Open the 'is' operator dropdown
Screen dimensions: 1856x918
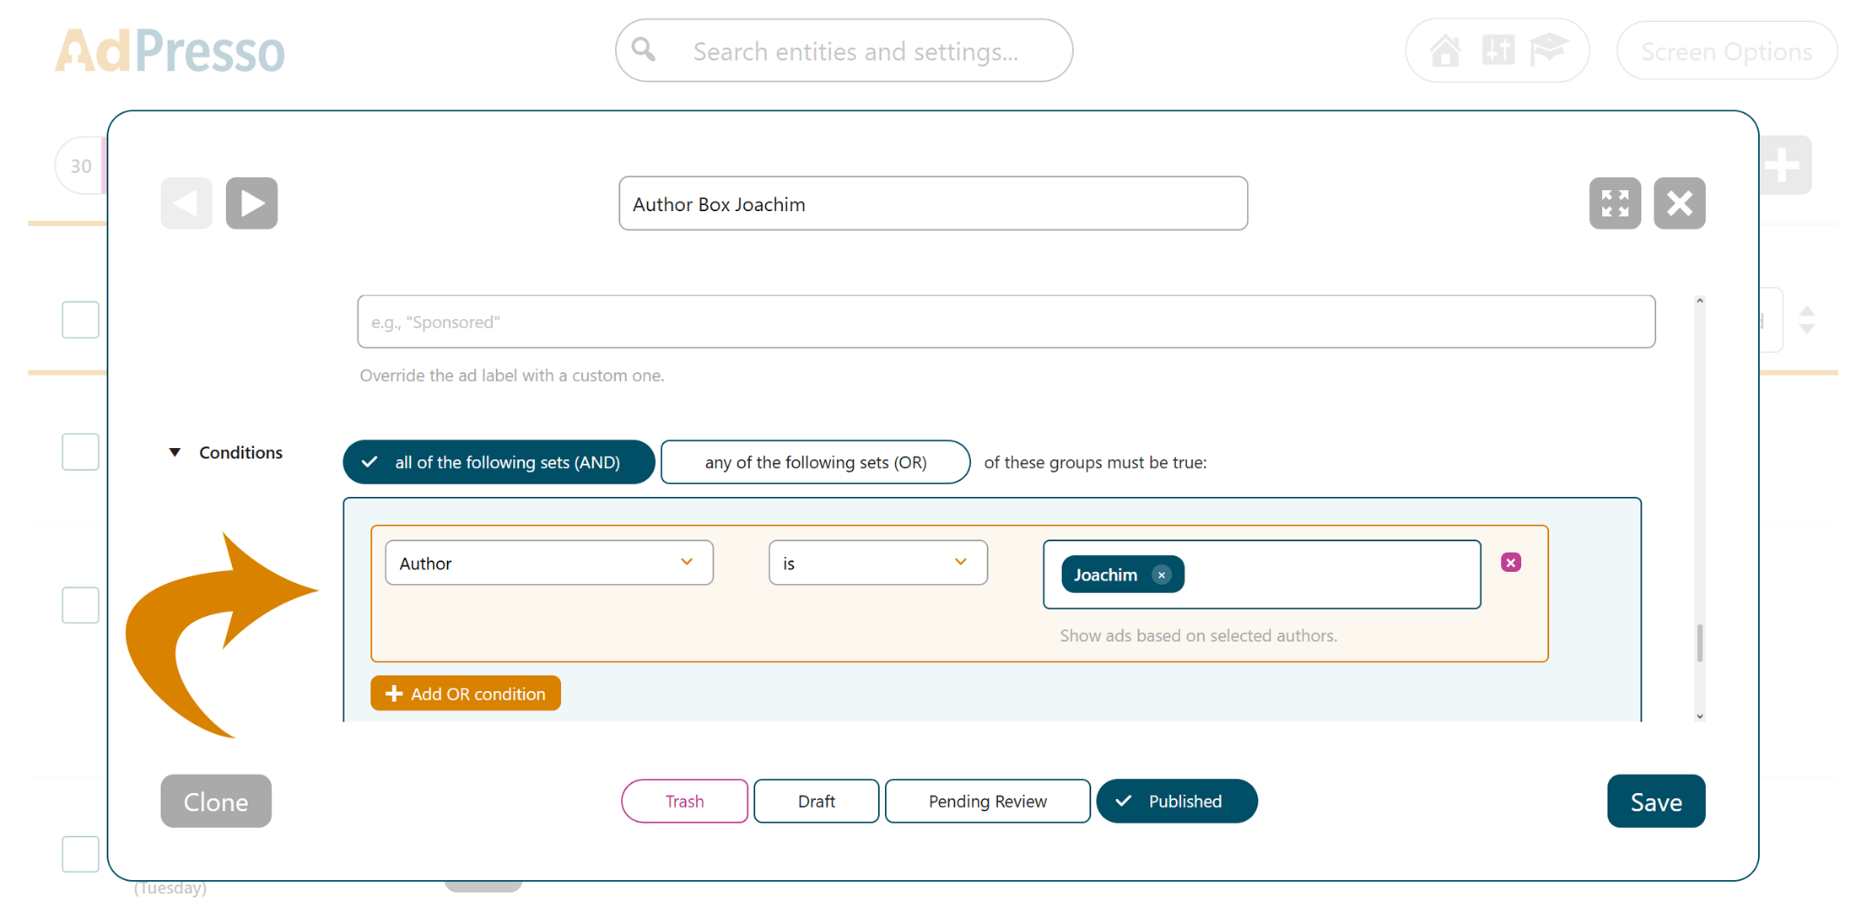pos(877,563)
